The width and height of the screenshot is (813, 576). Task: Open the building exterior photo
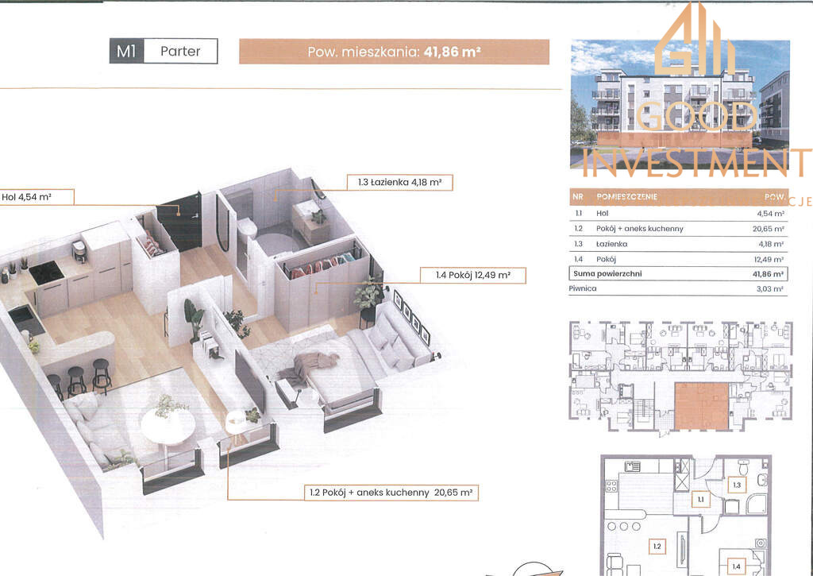tap(680, 104)
